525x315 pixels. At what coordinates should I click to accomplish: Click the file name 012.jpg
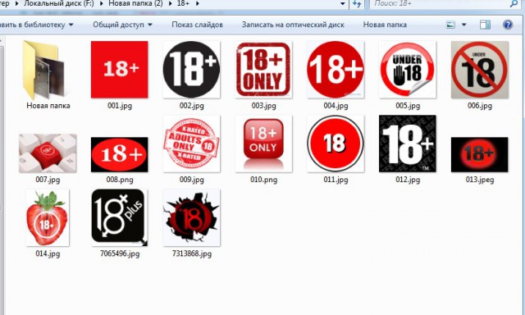pos(408,180)
